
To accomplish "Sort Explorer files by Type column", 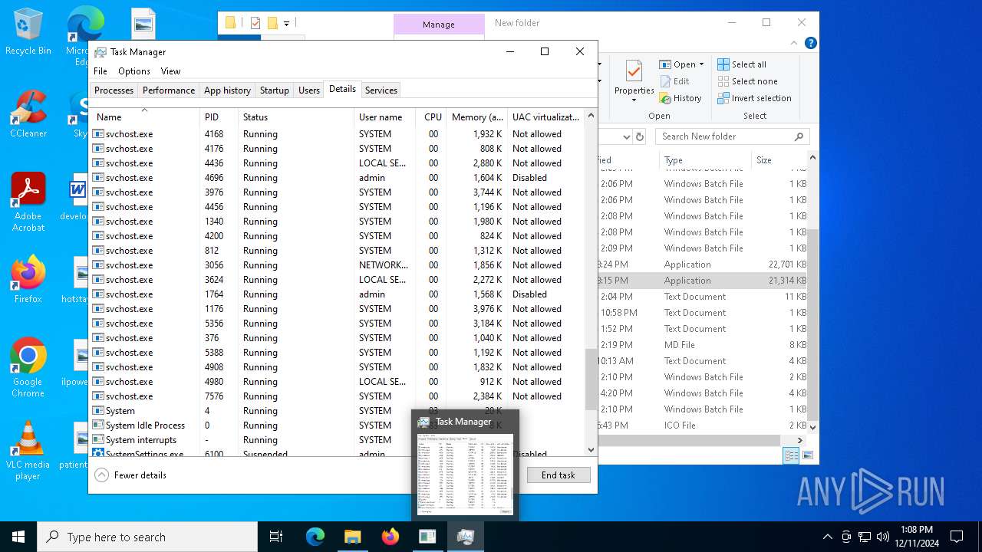I will (x=704, y=160).
